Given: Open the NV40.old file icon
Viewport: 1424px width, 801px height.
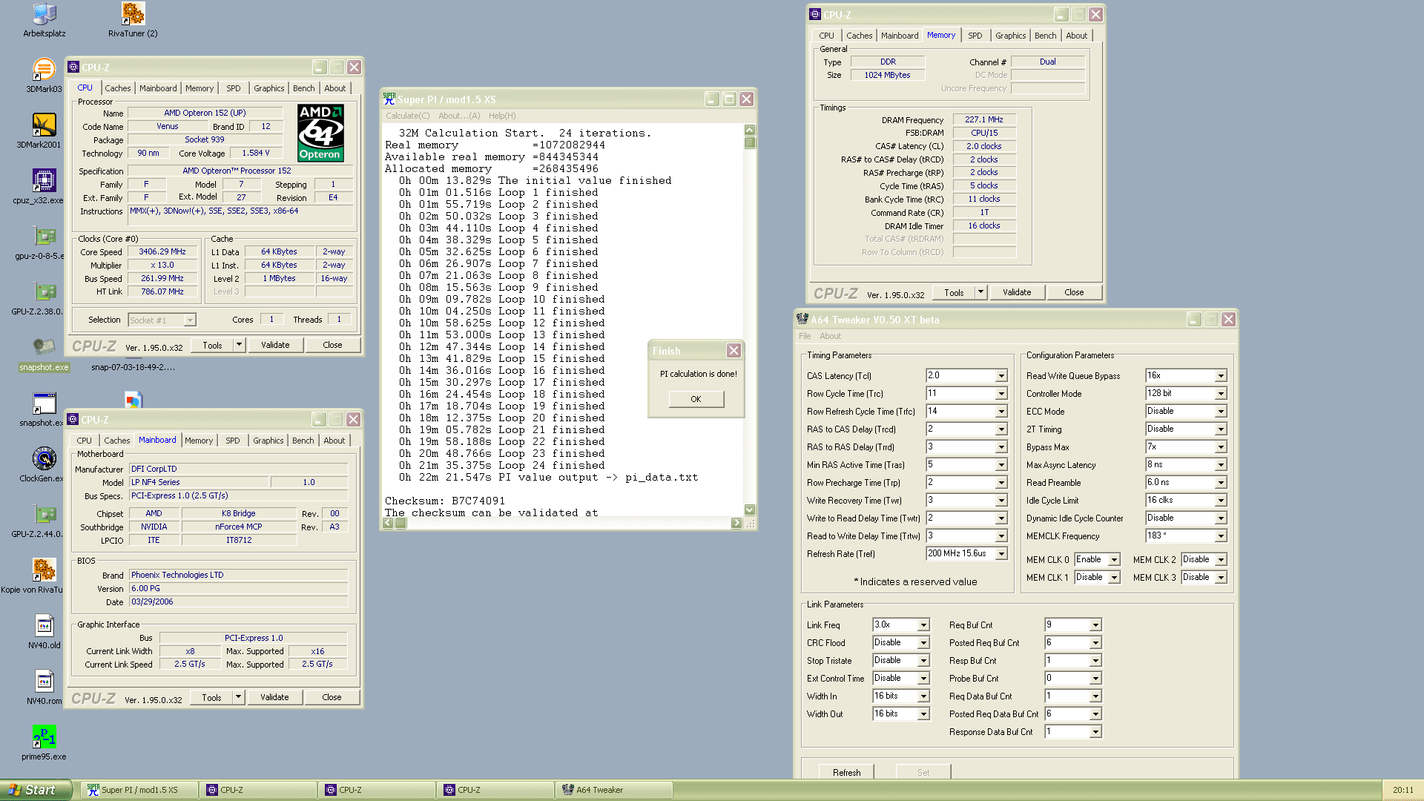Looking at the screenshot, I should click(x=44, y=632).
